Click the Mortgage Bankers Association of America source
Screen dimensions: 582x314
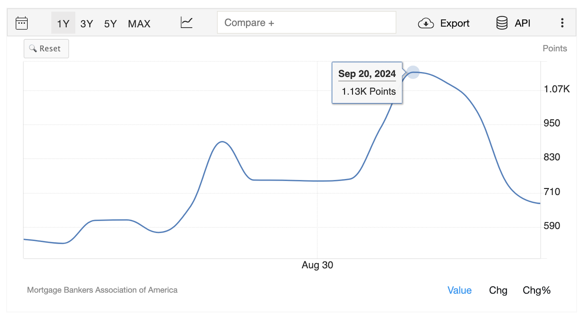click(x=102, y=290)
